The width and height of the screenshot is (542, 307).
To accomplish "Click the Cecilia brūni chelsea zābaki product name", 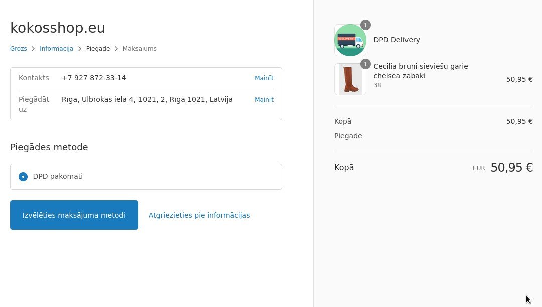I will pos(421,71).
